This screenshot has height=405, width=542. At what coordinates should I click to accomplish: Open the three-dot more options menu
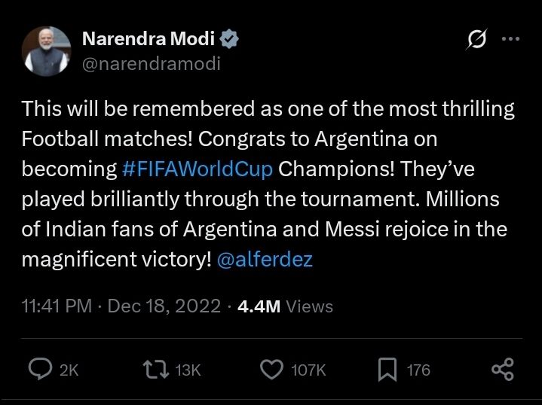pos(511,39)
